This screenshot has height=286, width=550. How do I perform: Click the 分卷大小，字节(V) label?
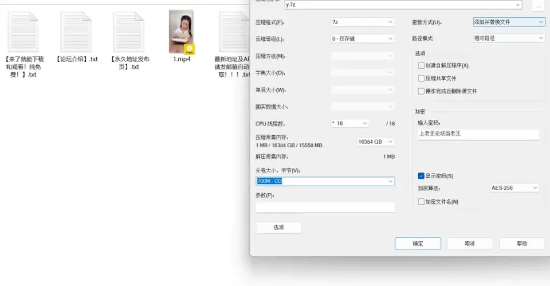pyautogui.click(x=278, y=171)
